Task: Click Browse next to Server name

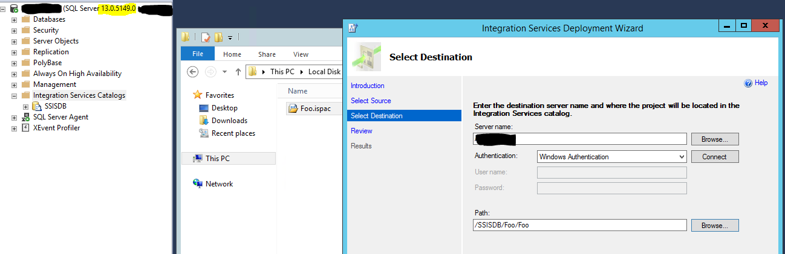Action: 715,139
